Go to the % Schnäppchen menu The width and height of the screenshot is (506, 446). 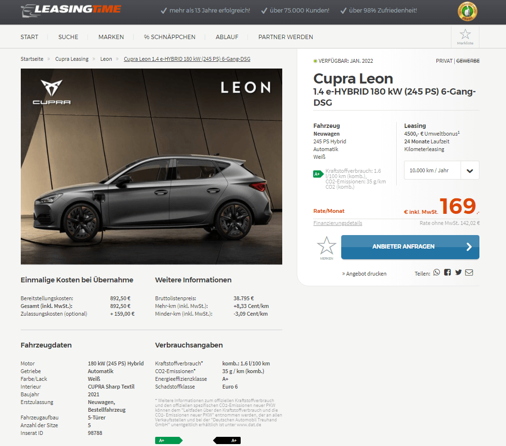click(x=170, y=37)
